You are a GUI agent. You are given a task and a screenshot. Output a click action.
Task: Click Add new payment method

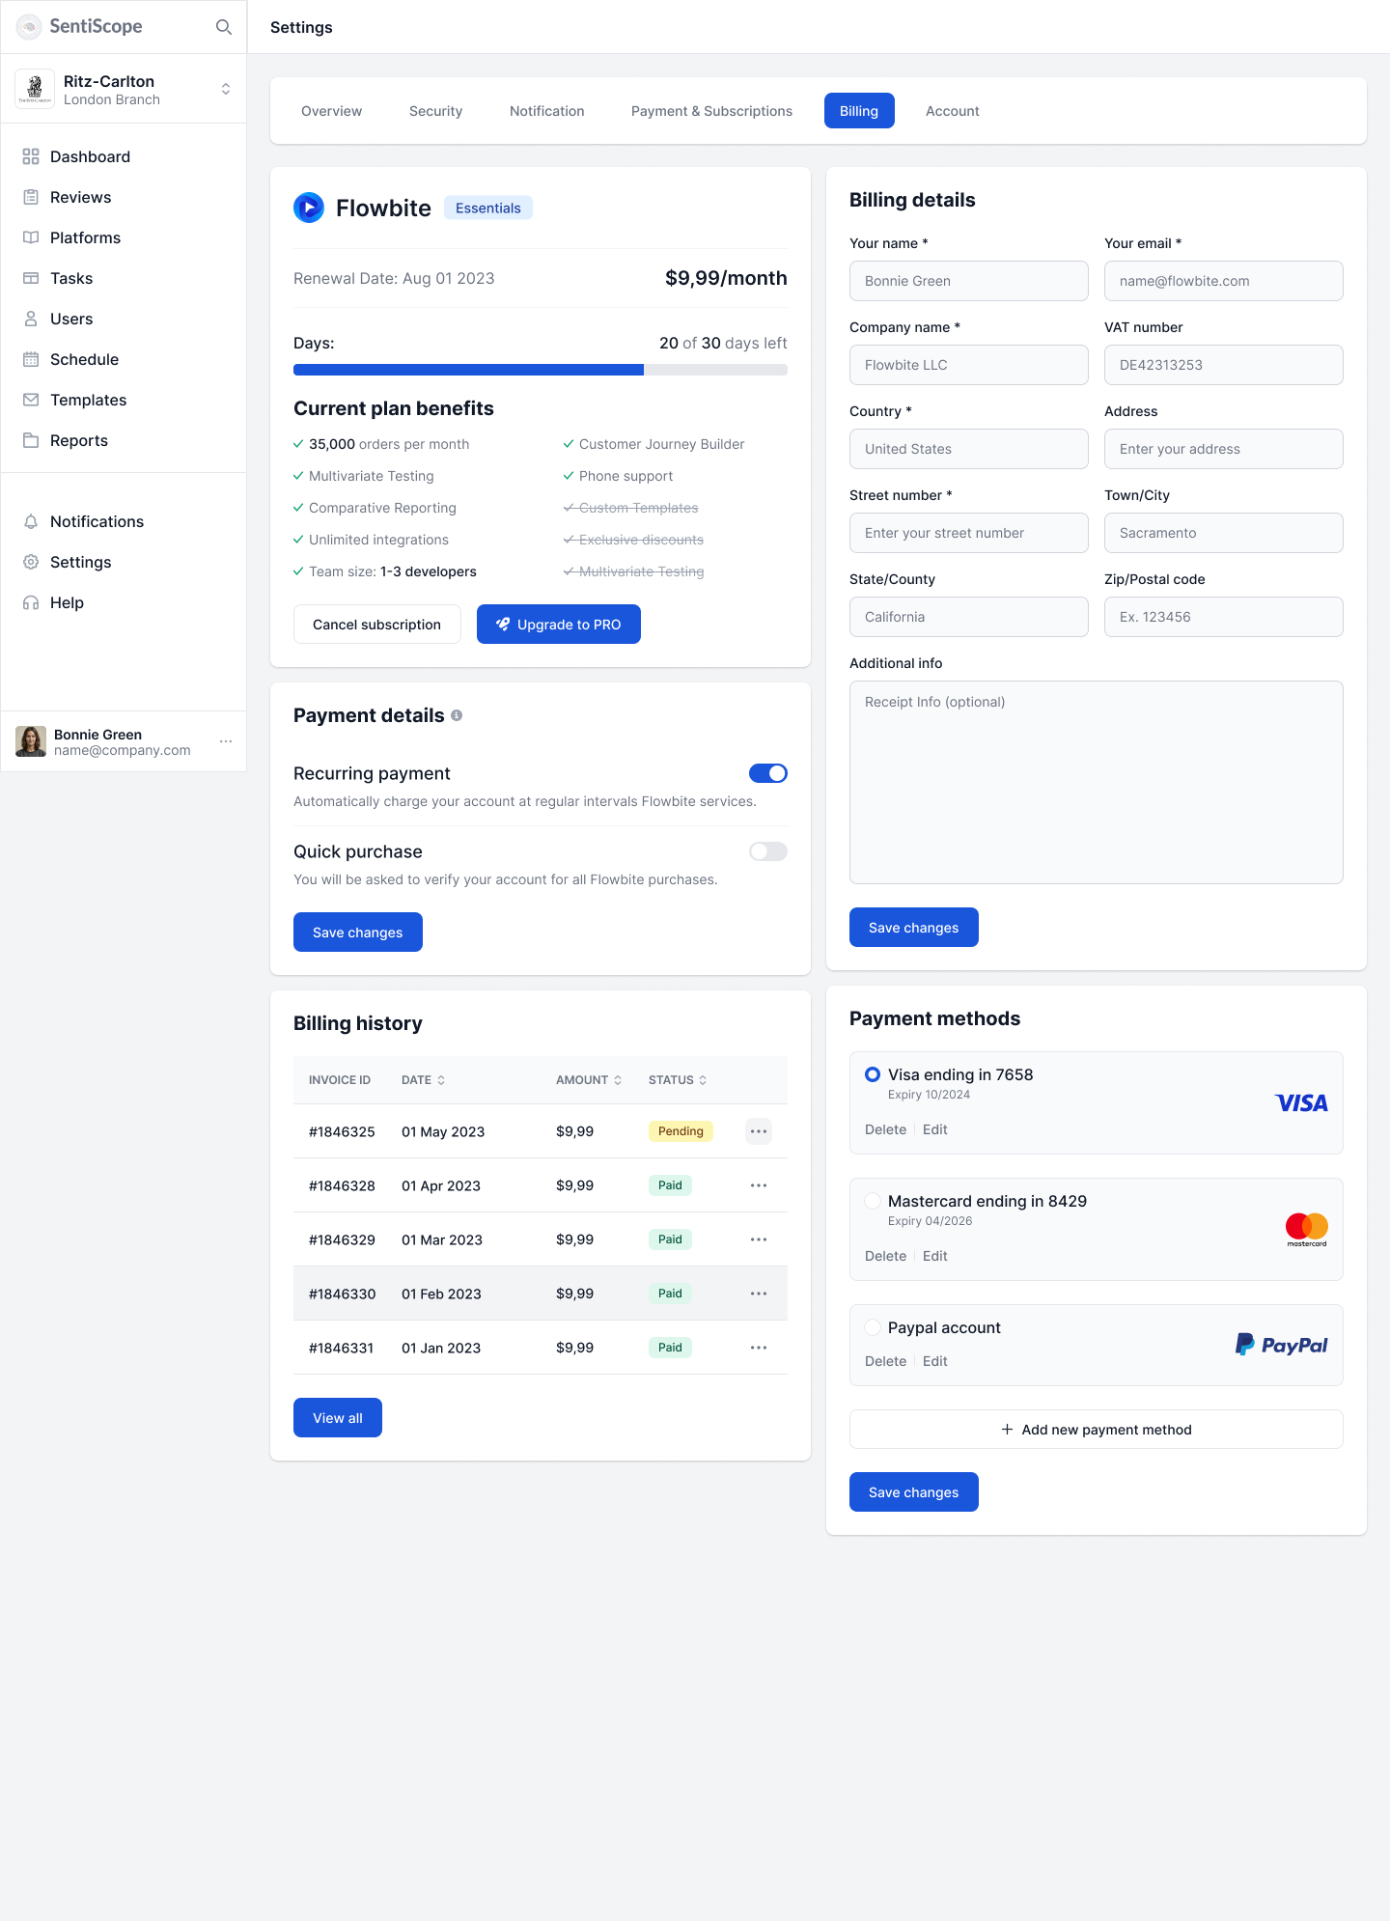tap(1096, 1430)
